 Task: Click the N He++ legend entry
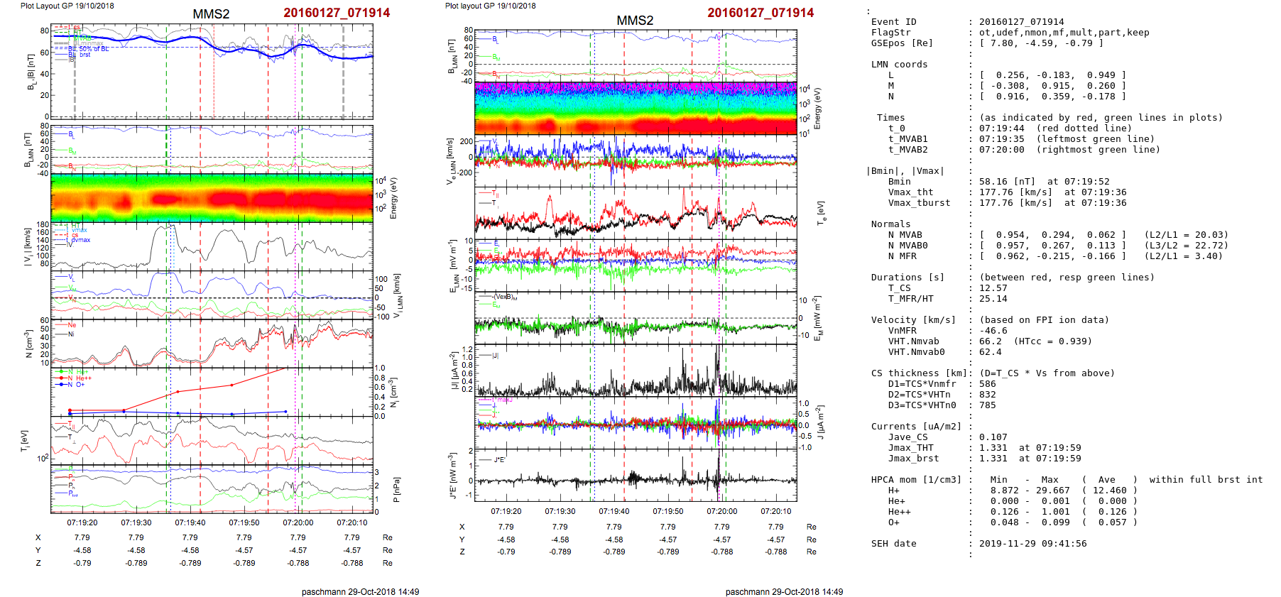click(x=79, y=378)
